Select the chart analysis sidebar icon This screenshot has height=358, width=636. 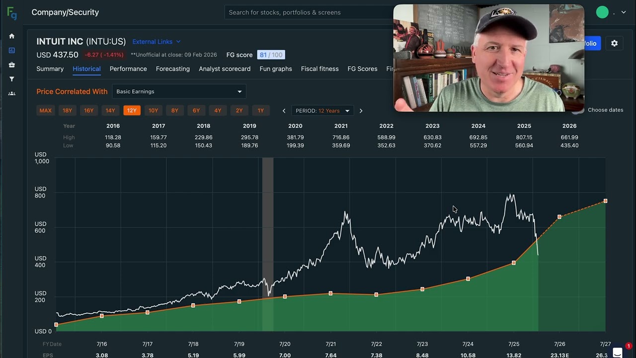click(12, 50)
